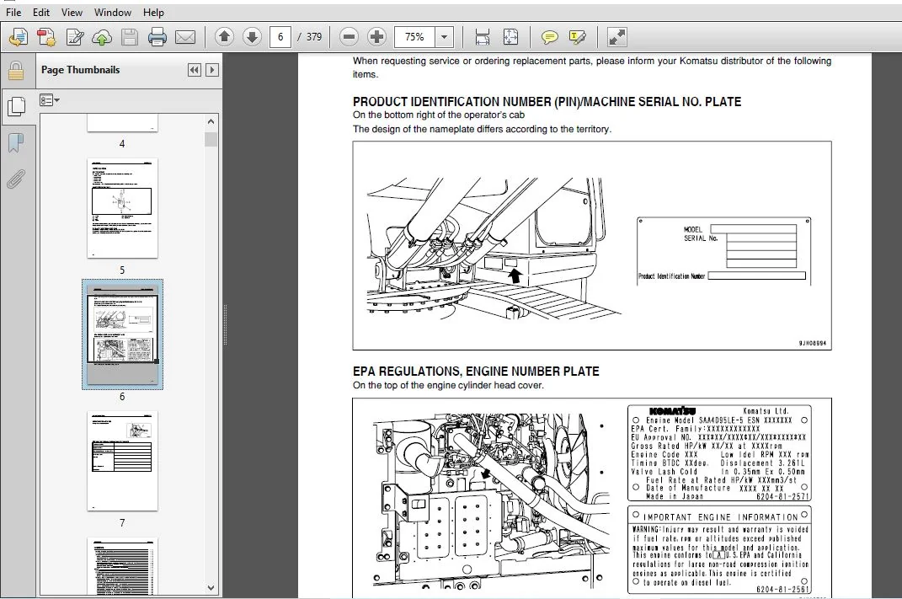This screenshot has width=902, height=599.
Task: Go to next page with down arrow
Action: pyautogui.click(x=252, y=37)
